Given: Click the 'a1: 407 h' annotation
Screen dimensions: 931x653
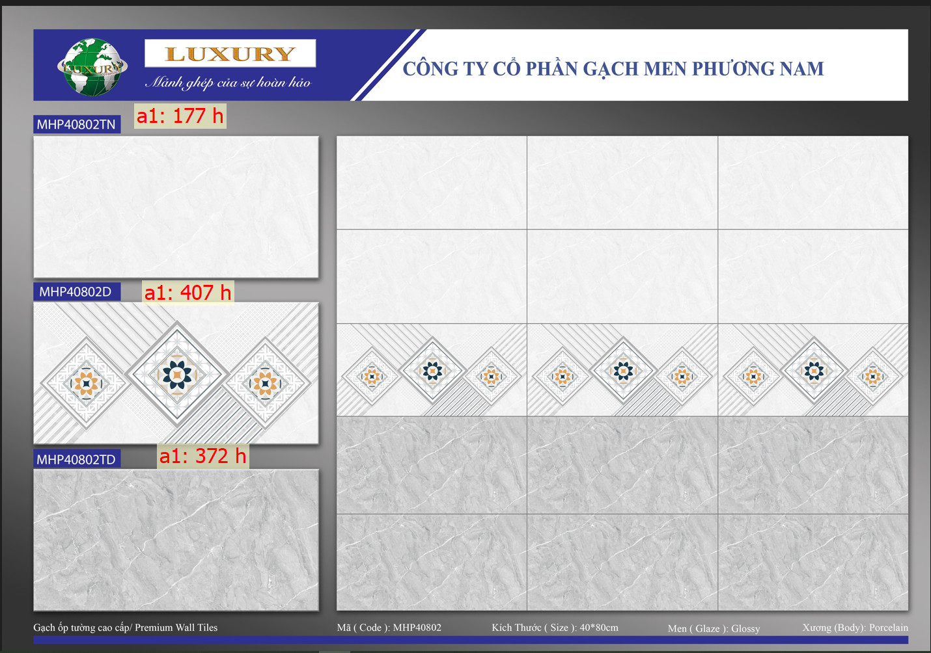Looking at the screenshot, I should pyautogui.click(x=188, y=293).
